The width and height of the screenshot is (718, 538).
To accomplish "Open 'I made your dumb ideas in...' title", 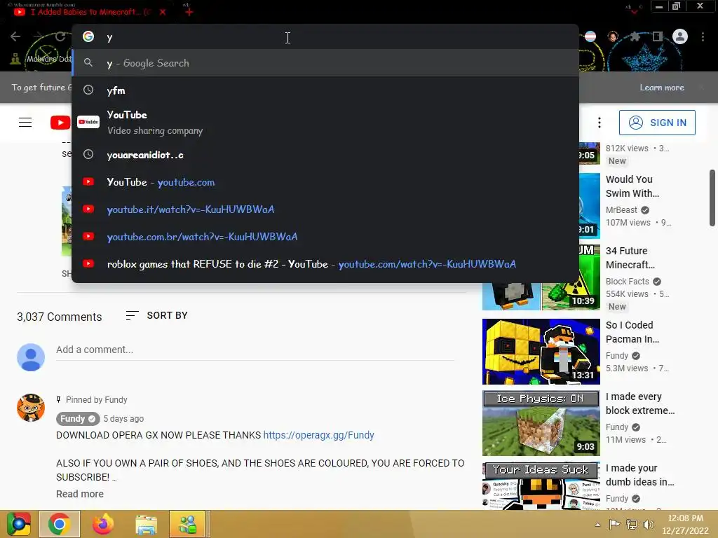I will pyautogui.click(x=639, y=475).
